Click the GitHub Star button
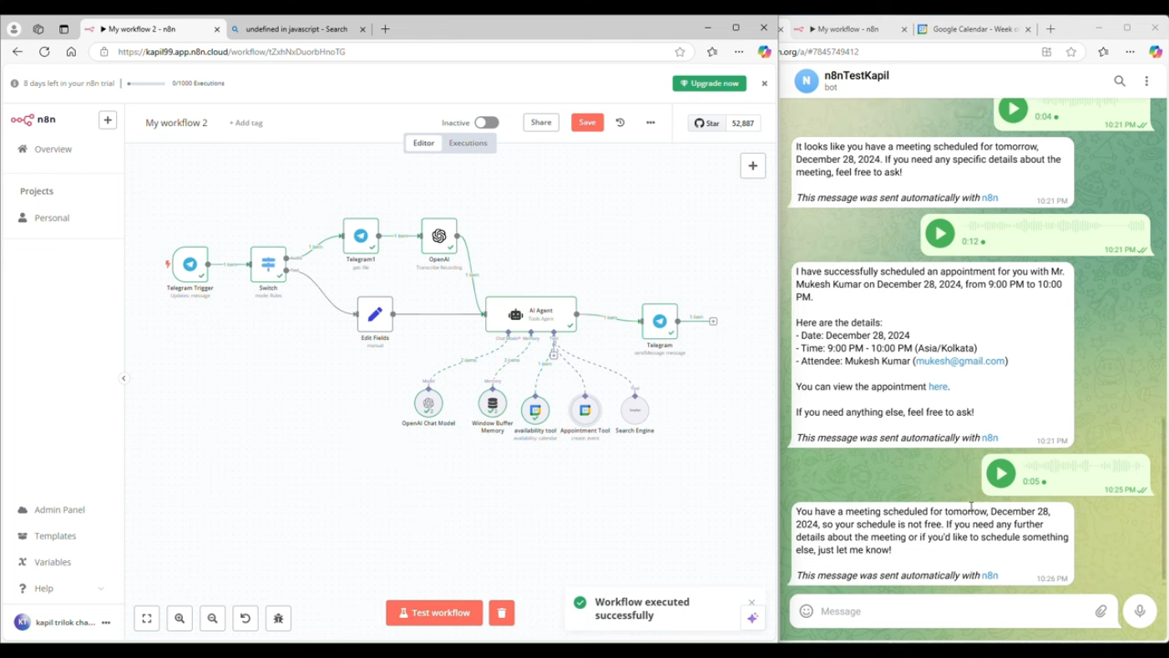This screenshot has width=1169, height=658. 707,124
